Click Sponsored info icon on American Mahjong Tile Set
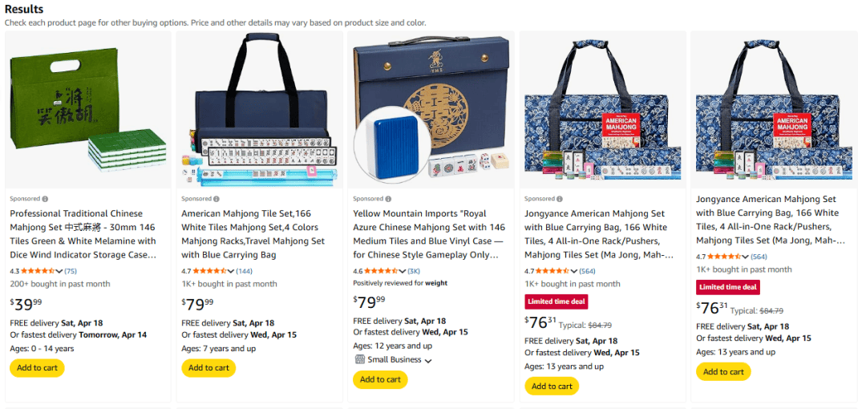 [216, 199]
